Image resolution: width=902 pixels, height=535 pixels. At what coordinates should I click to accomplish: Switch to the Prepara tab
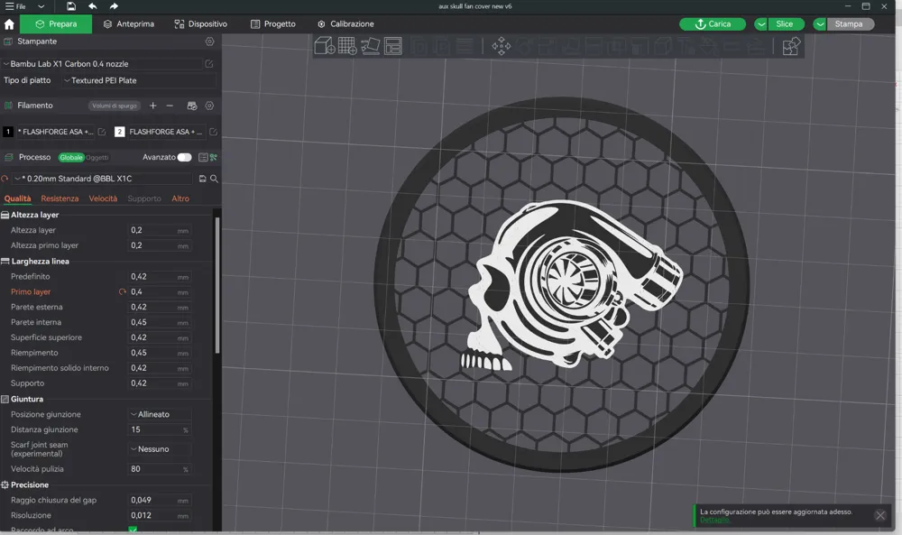click(x=56, y=24)
